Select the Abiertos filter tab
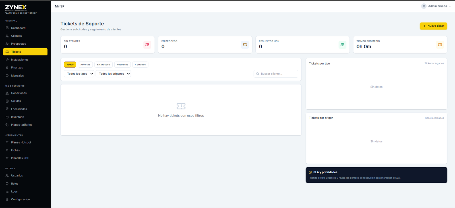Viewport: 455px width, 208px height. [85, 65]
